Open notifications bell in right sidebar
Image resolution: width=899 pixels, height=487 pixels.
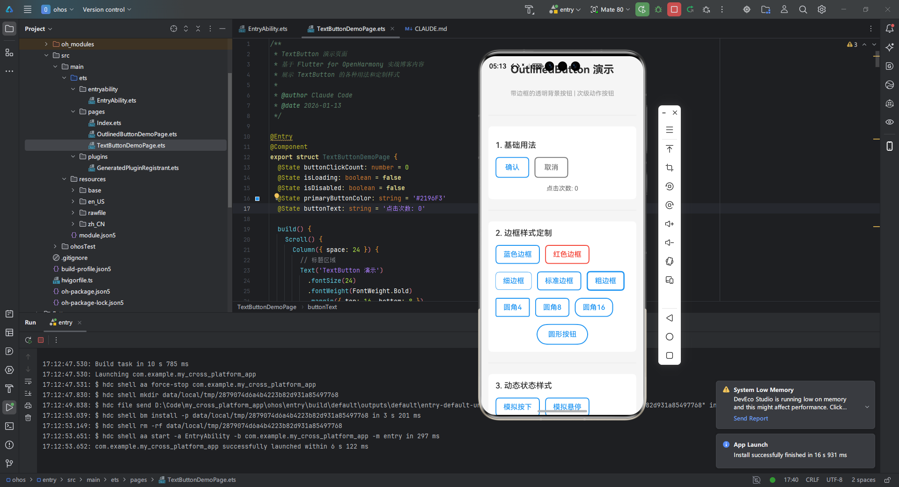tap(890, 29)
